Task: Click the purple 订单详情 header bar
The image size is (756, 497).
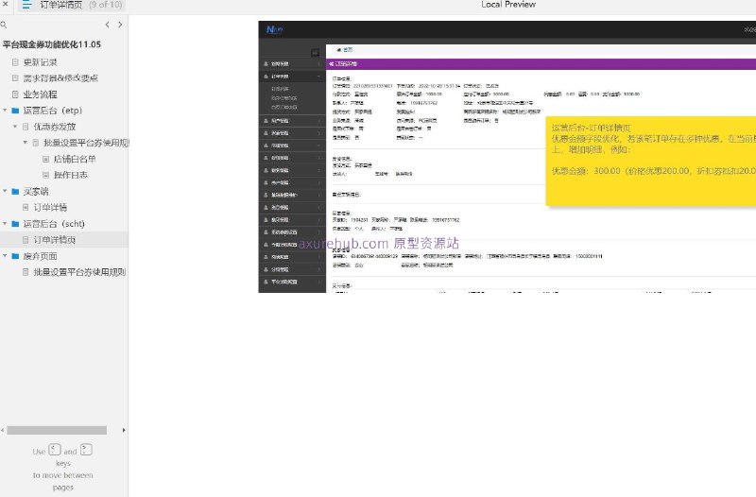Action: pyautogui.click(x=541, y=64)
